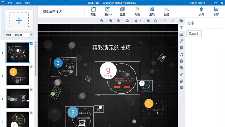Open the 编辑 menu

click(x=18, y=3)
